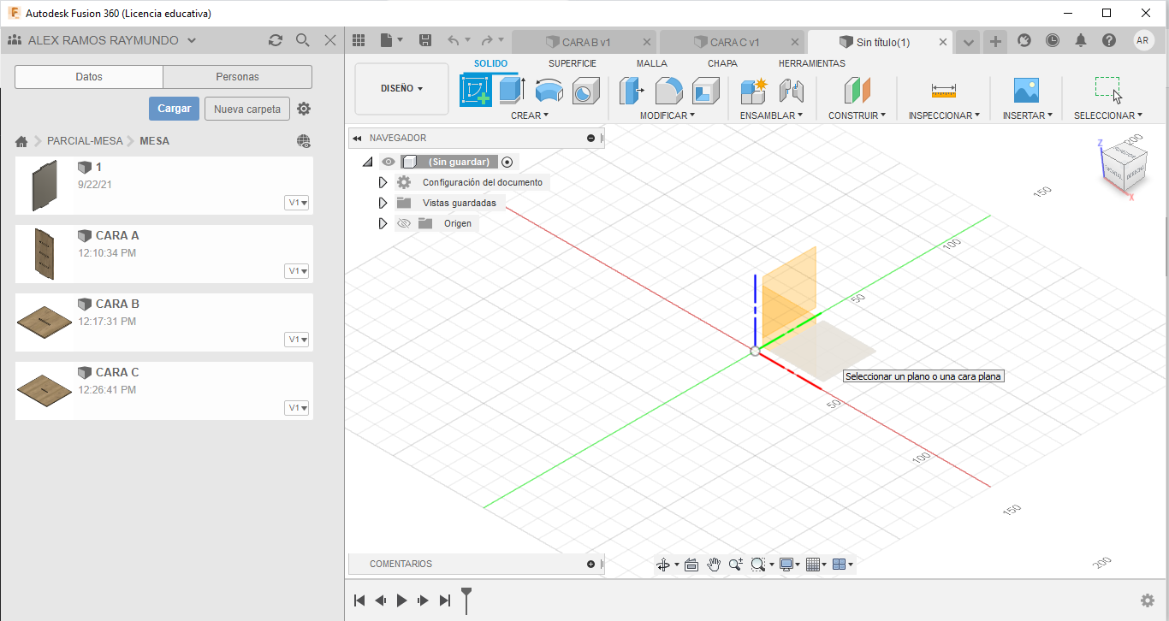This screenshot has height=621, width=1169.
Task: Select the Pan hand tool
Action: pyautogui.click(x=714, y=565)
